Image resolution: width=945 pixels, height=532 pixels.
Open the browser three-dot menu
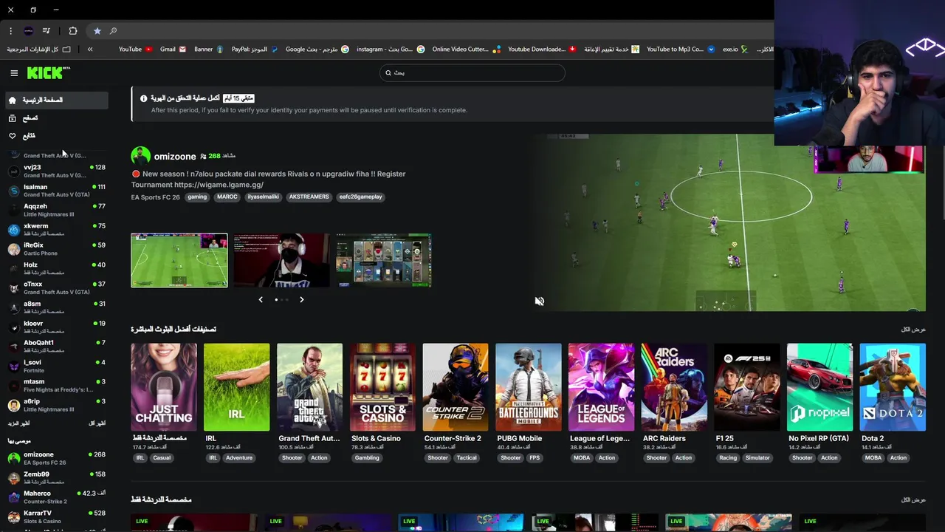(10, 31)
